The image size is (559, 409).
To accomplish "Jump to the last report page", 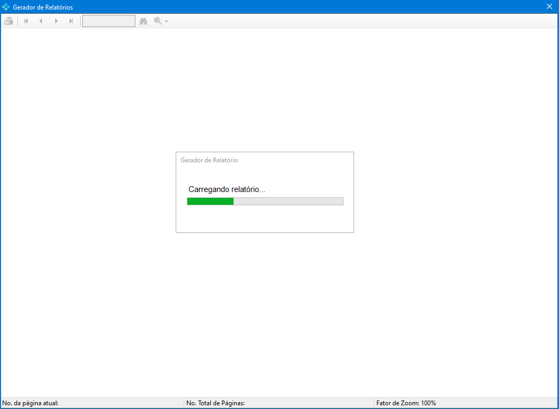I will coord(71,21).
